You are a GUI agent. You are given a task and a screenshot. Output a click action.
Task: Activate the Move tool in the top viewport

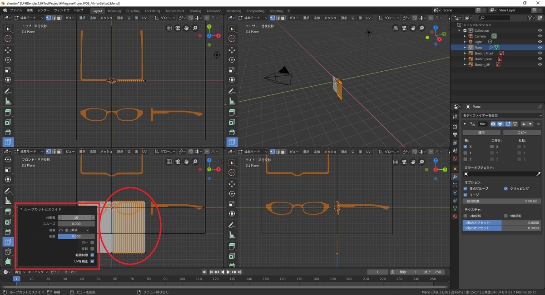(x=8, y=50)
